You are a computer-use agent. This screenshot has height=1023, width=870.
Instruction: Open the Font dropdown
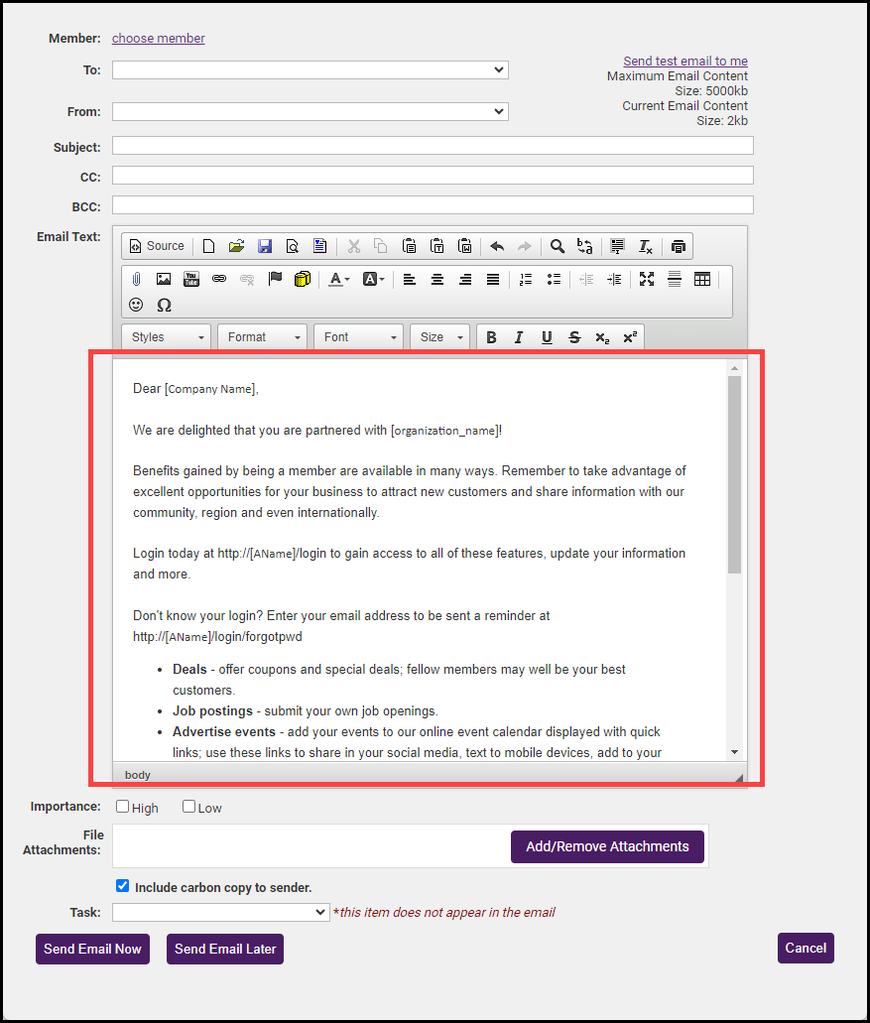pos(358,337)
